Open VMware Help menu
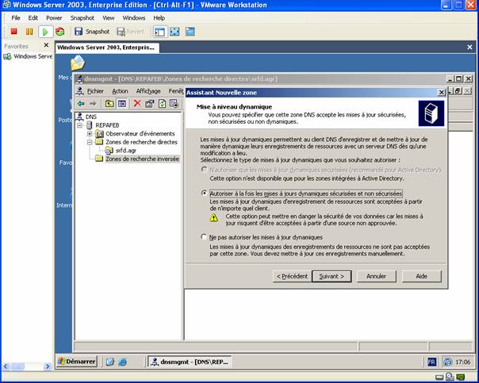 click(159, 18)
